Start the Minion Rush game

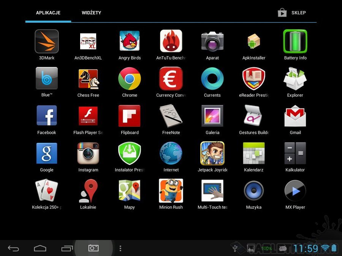click(x=171, y=191)
